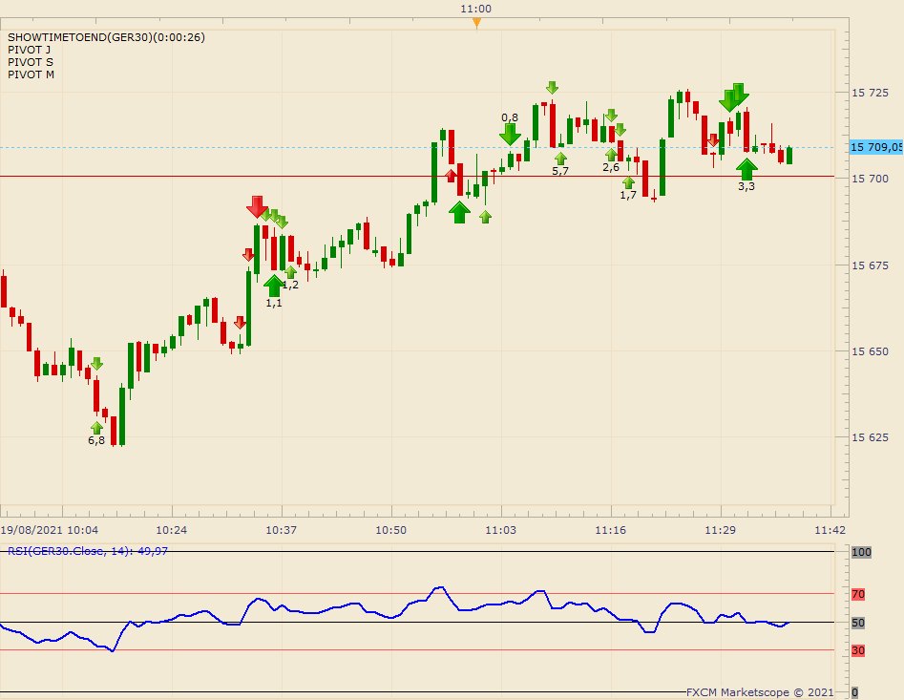This screenshot has width=904, height=700.
Task: Select the RSI 70 level label
Action: (858, 594)
